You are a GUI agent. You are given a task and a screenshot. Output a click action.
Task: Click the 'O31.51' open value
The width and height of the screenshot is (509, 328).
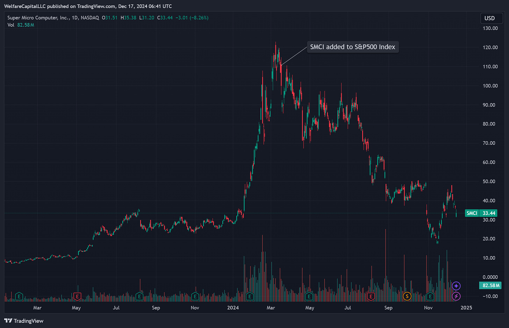(109, 18)
